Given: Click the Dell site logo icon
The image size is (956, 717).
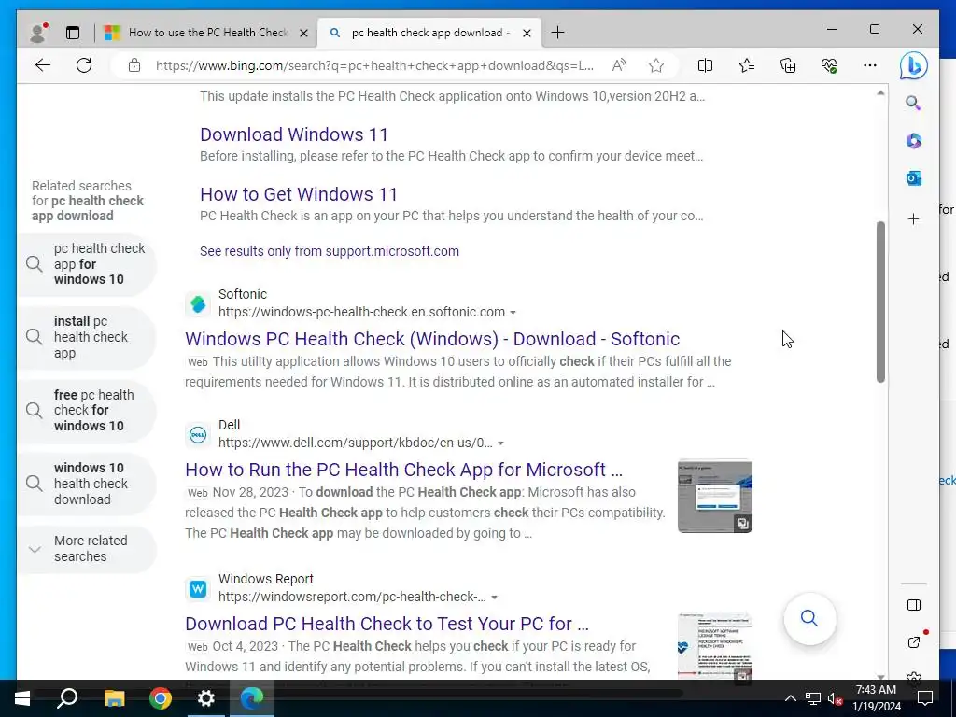Looking at the screenshot, I should pyautogui.click(x=198, y=435).
